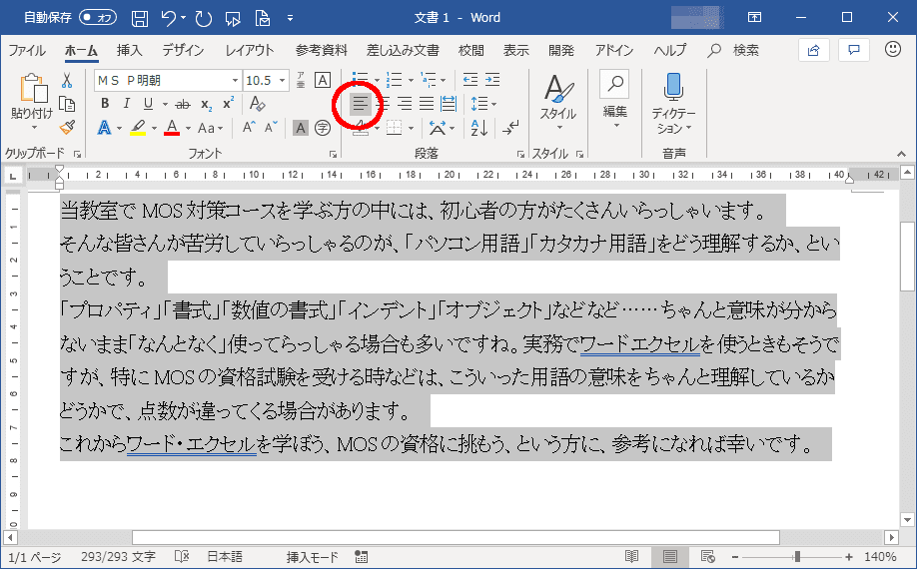Click the yellow text highlight color button
This screenshot has height=569, width=917.
point(138,128)
